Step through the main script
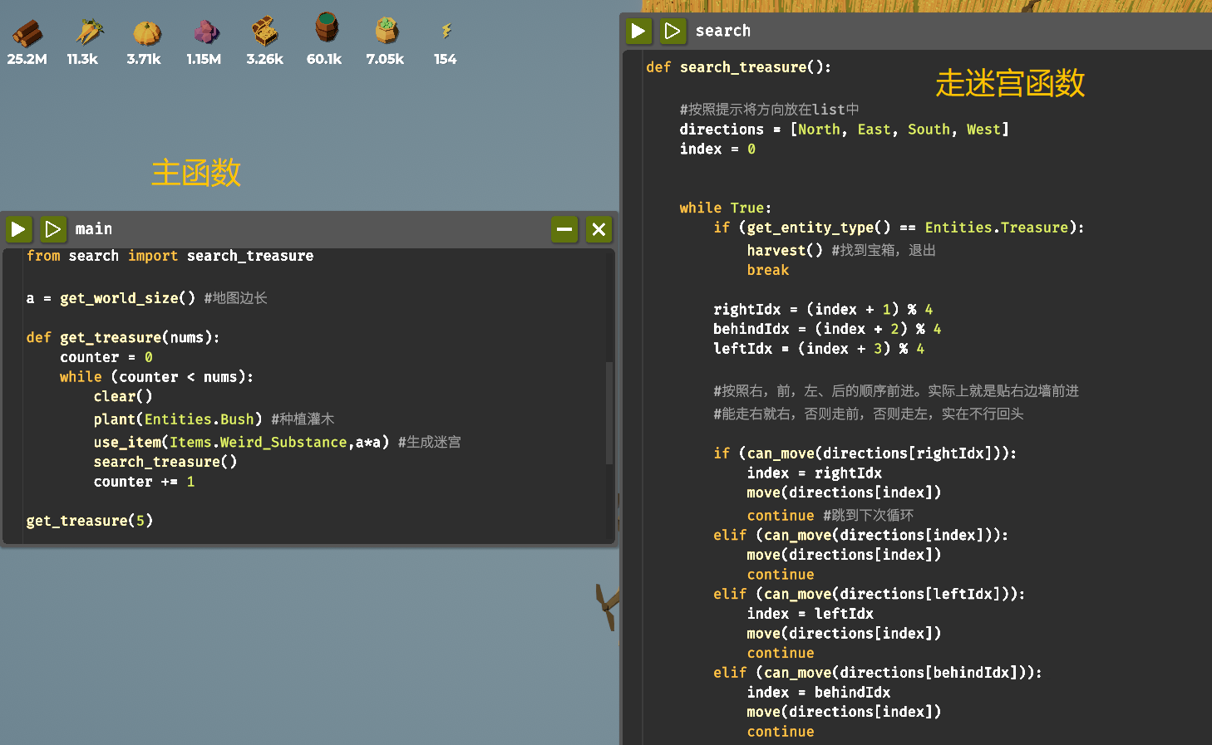The width and height of the screenshot is (1212, 745). [x=53, y=229]
